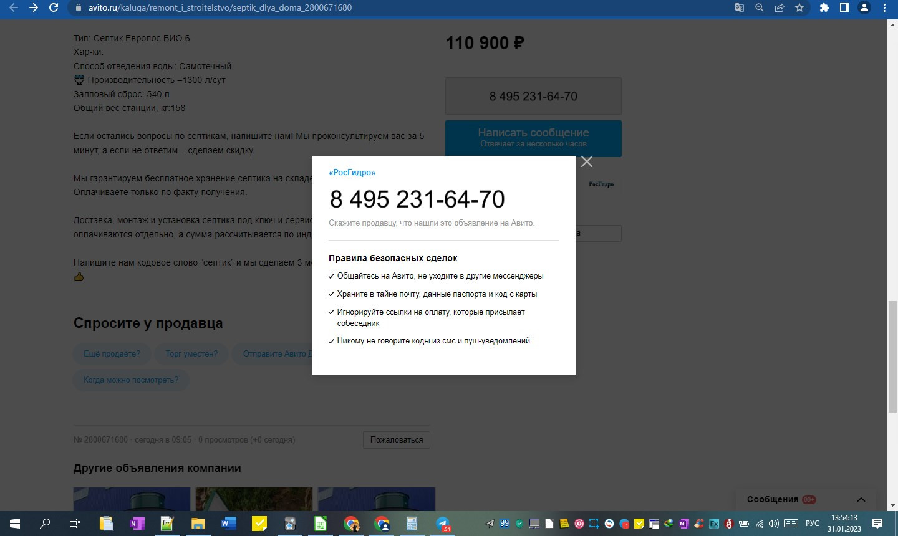898x536 pixels.
Task: Open the Chrome profile avatar
Action: pyautogui.click(x=864, y=7)
